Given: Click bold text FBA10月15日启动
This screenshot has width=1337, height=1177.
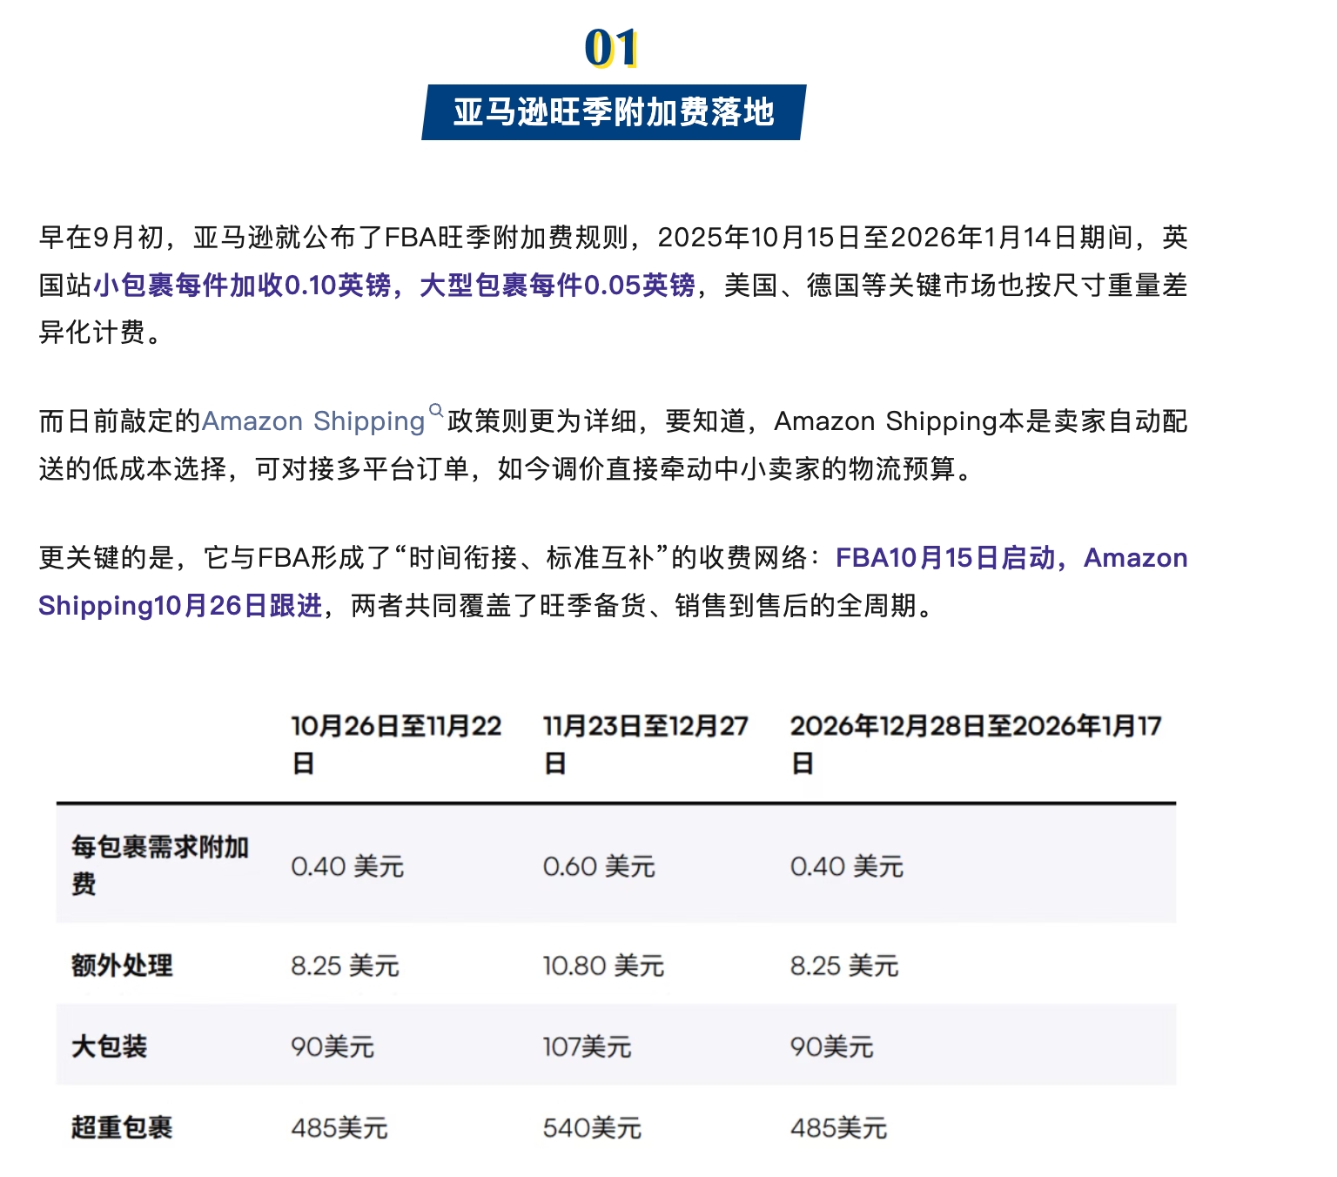Looking at the screenshot, I should click(945, 558).
